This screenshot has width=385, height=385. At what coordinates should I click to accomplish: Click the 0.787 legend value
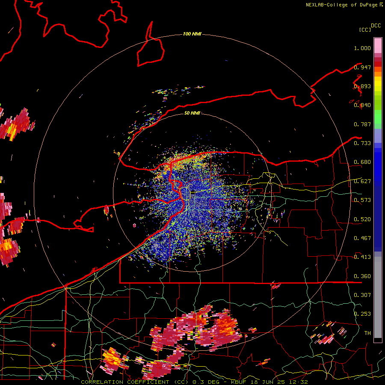pyautogui.click(x=362, y=124)
